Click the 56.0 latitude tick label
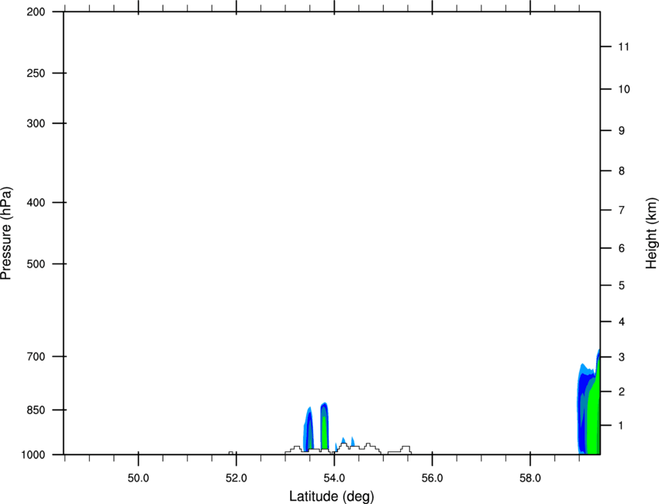 (432, 478)
